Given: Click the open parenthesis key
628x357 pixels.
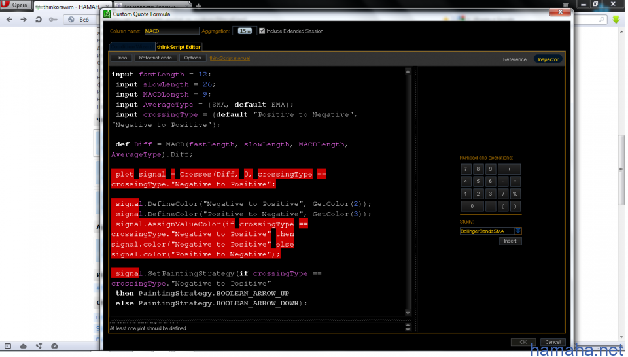Looking at the screenshot, I should 502,206.
